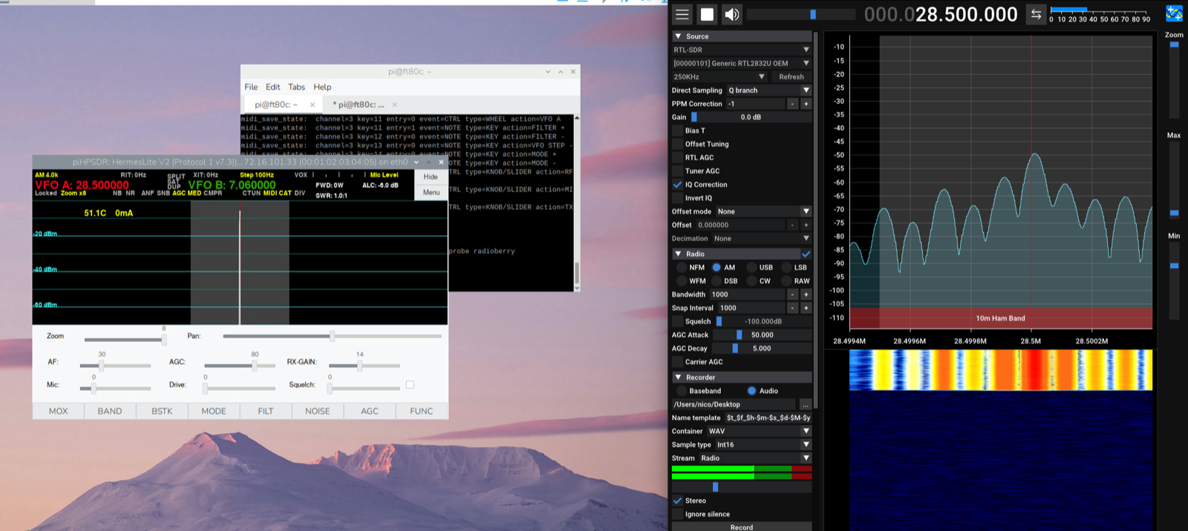Open the Edit menu in terminal
1188x531 pixels.
point(272,87)
